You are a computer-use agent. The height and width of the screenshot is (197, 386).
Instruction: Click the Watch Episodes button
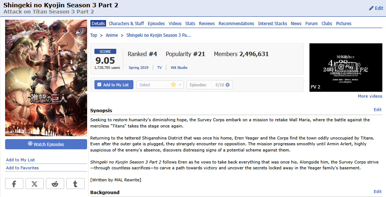(x=46, y=144)
